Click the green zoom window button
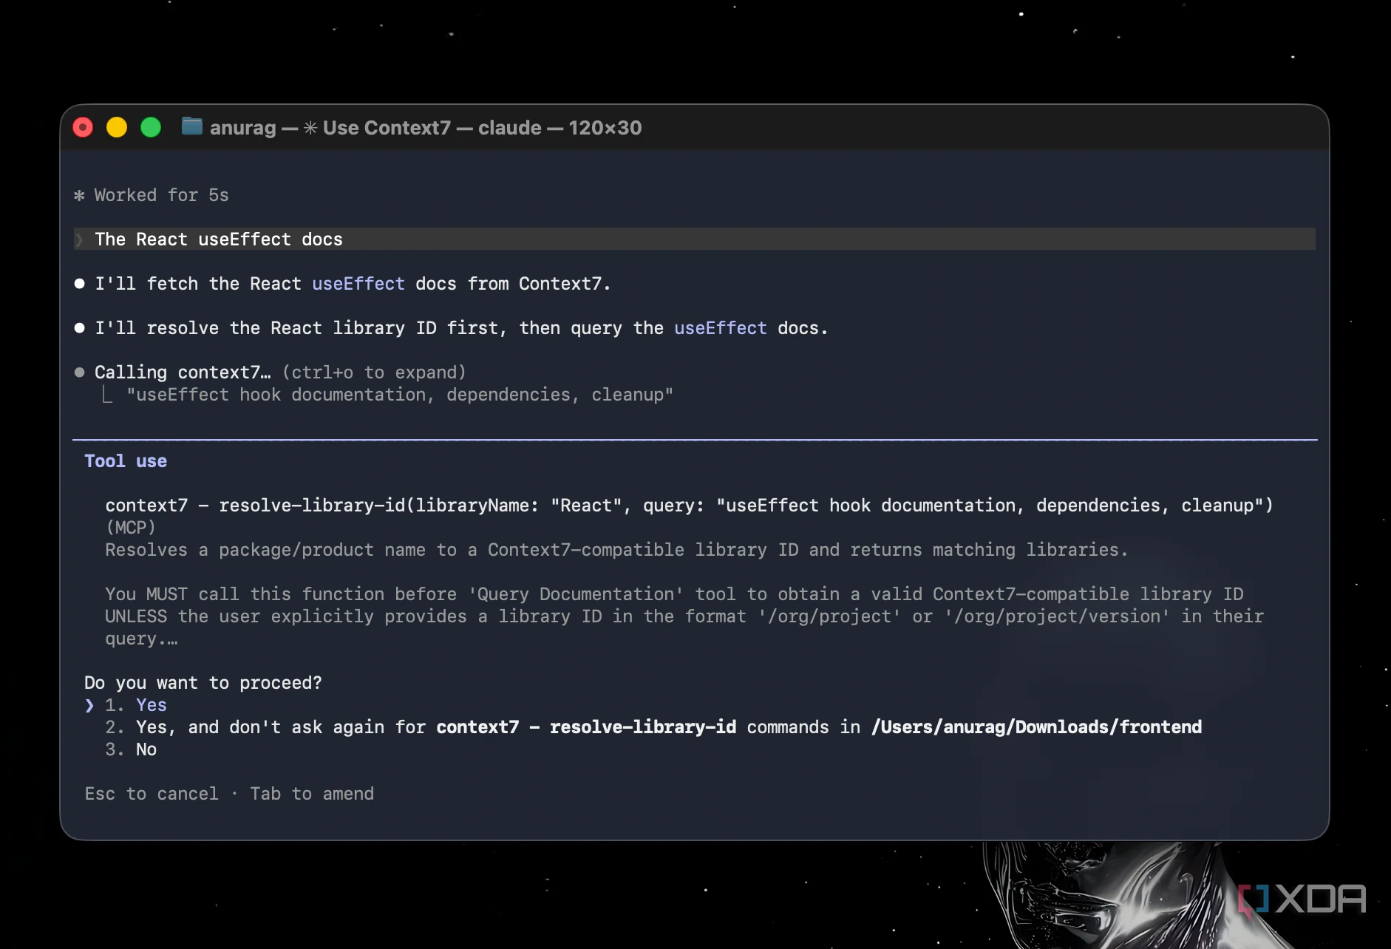1391x949 pixels. coord(151,128)
